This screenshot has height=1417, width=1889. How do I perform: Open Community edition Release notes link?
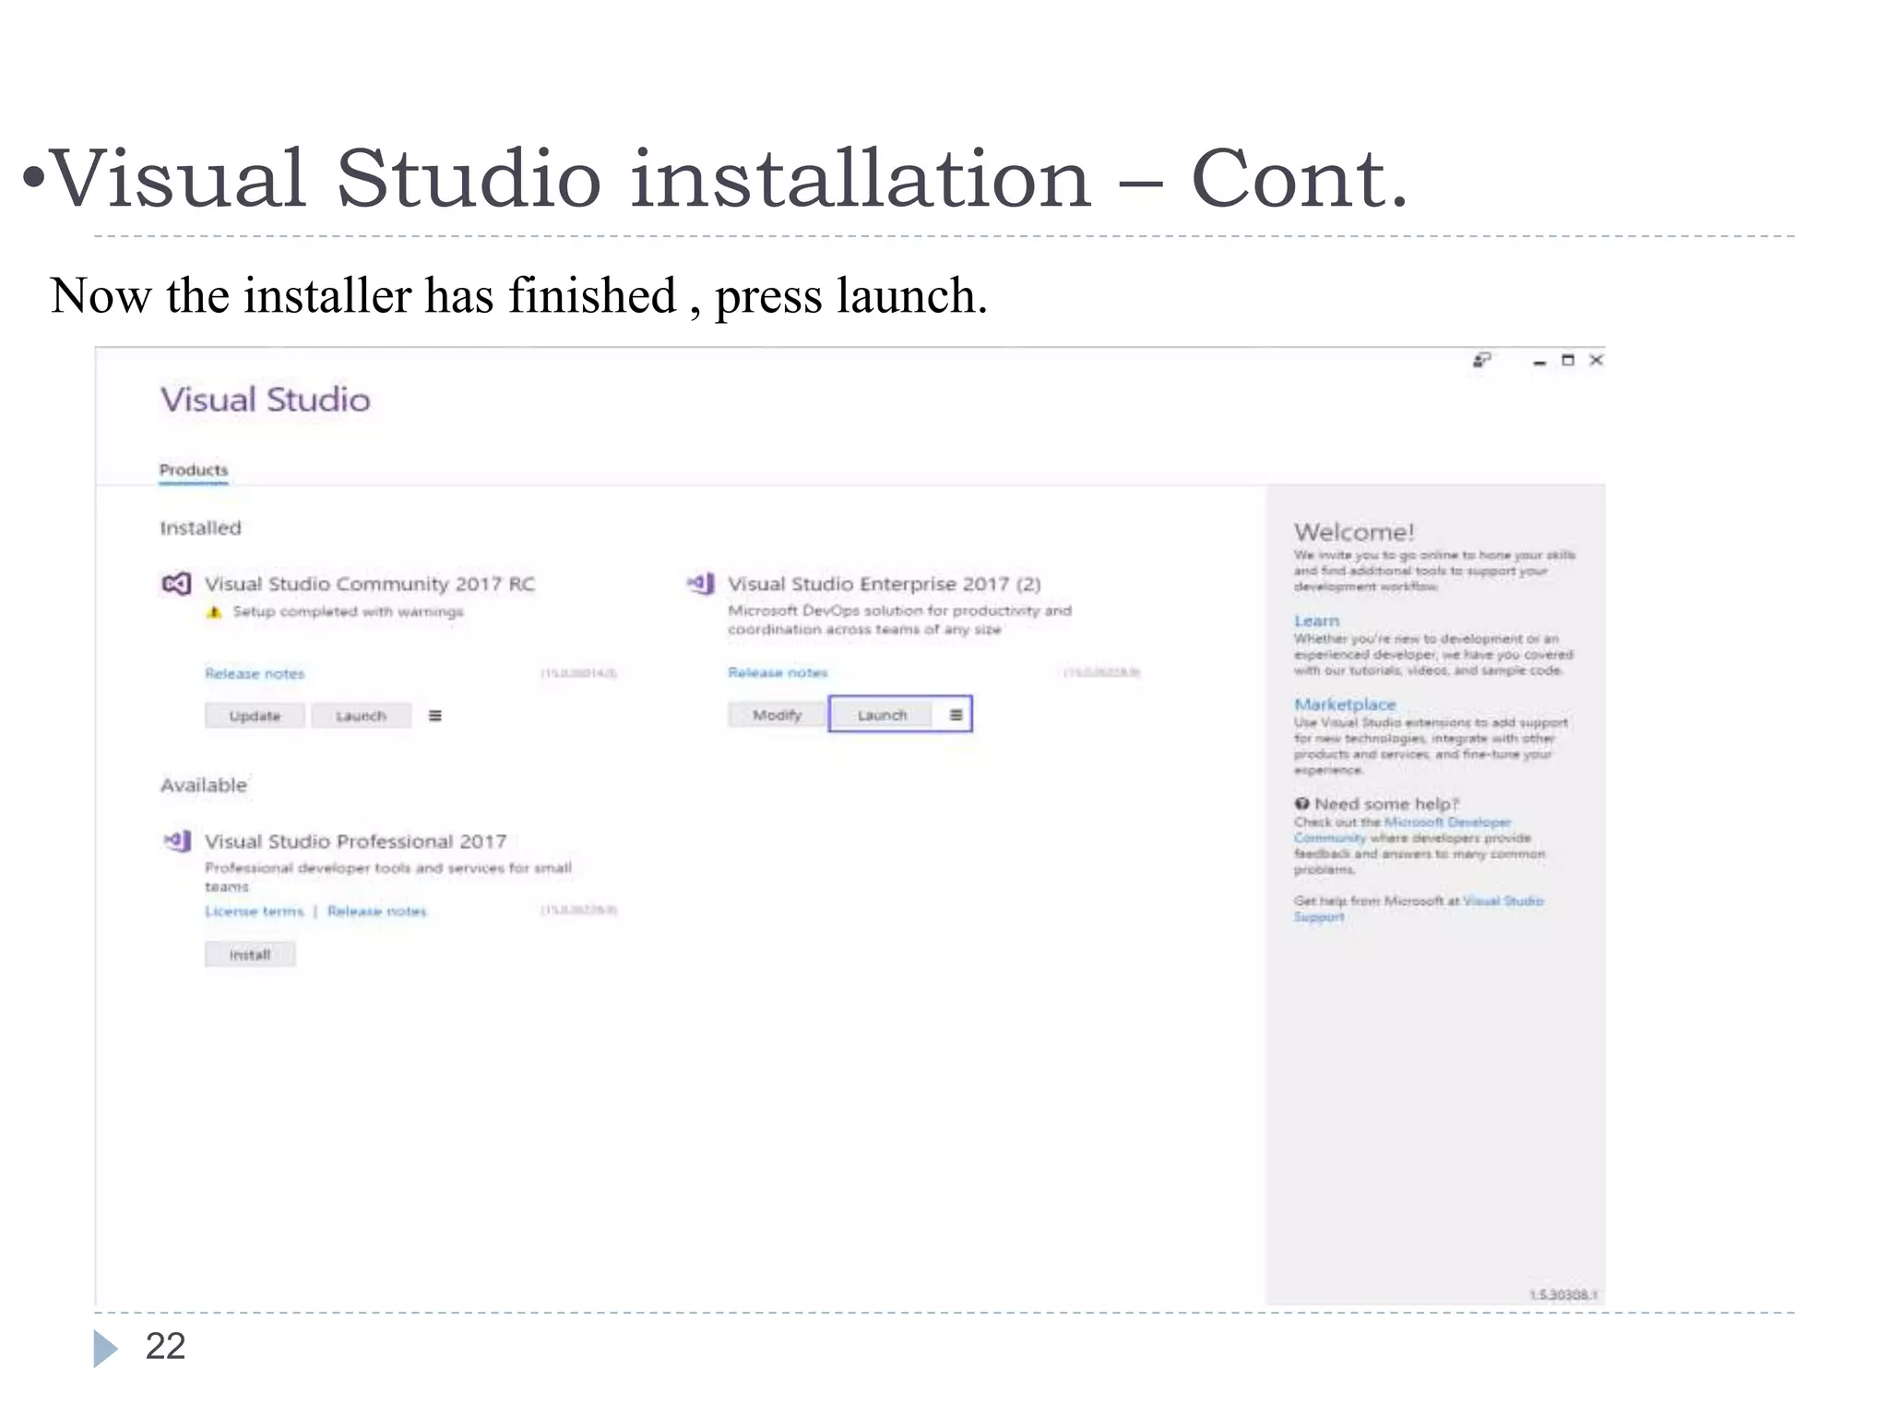255,673
